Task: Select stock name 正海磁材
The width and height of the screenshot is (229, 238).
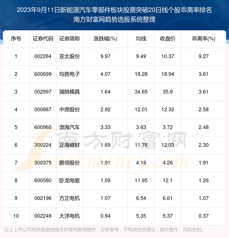Action: [x=70, y=145]
